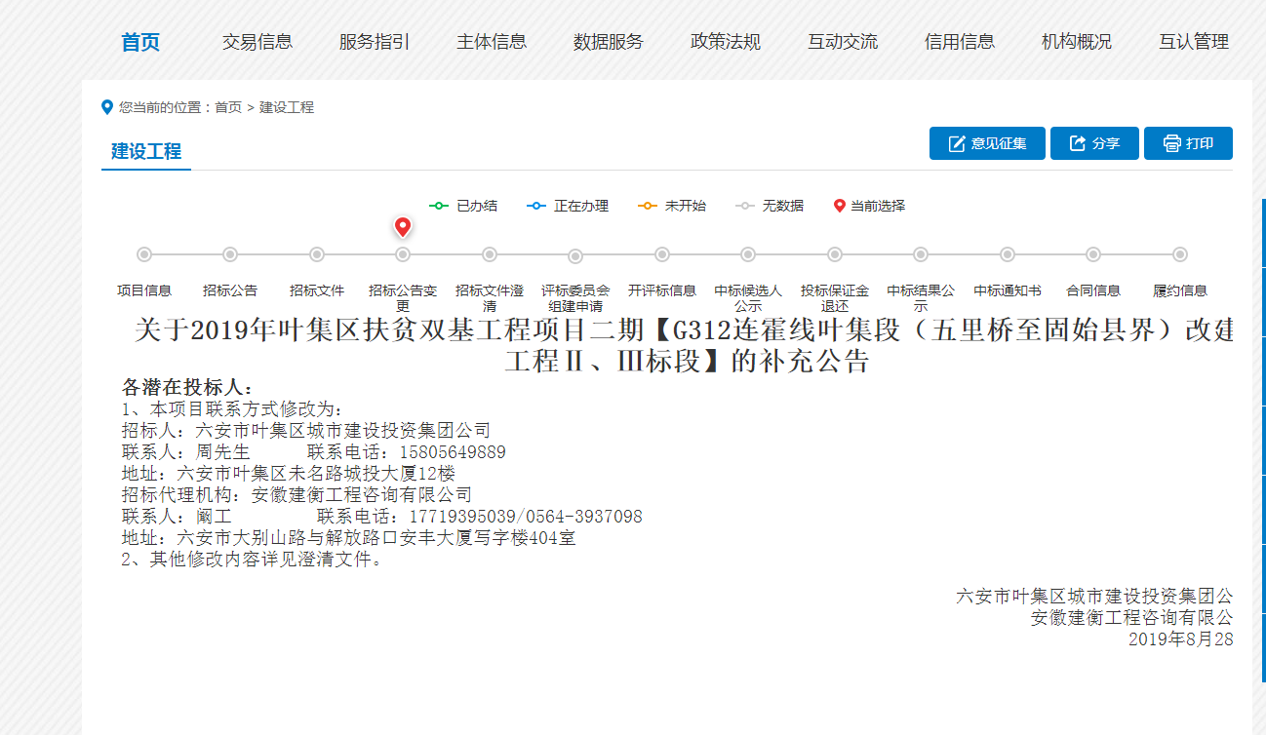
Task: Go to the 信用信息 page
Action: click(960, 42)
